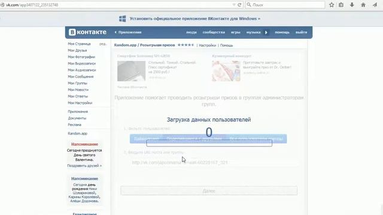Open помощь in top menu
Screen dimensions: 383x215
(x=282, y=32)
